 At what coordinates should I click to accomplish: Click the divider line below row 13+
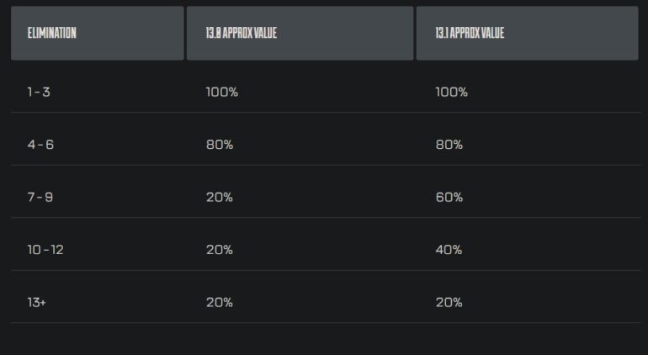tap(326, 323)
